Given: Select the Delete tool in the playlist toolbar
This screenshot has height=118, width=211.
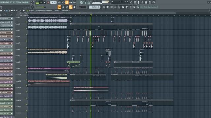Looking at the screenshot, I should point(9,11).
